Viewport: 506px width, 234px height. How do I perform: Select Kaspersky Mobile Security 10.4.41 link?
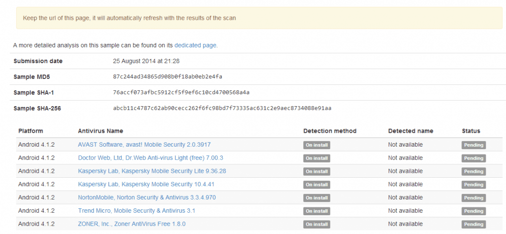tap(146, 184)
